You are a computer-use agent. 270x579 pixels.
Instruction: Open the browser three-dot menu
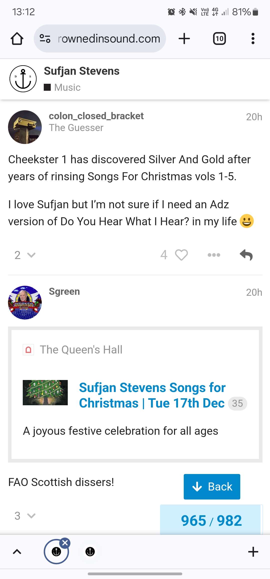(x=253, y=38)
